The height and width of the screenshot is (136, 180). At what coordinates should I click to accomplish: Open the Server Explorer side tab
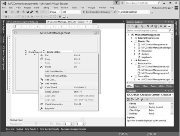coord(3,27)
